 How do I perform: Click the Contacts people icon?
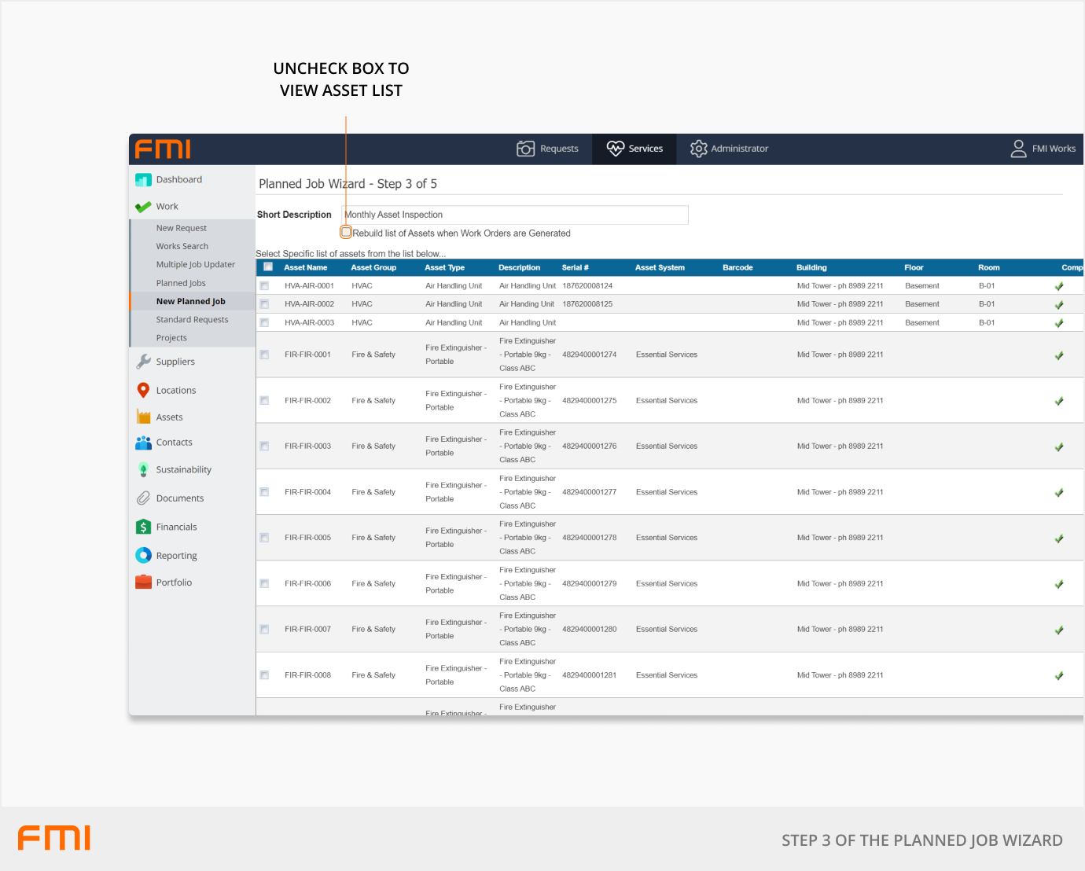point(143,443)
